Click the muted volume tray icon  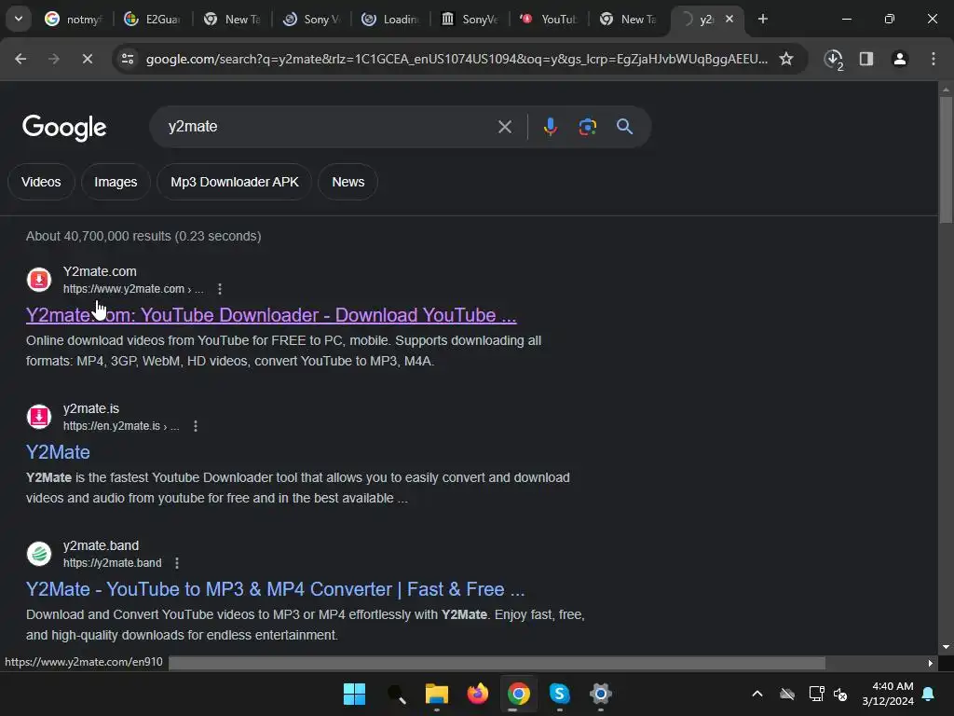click(x=841, y=694)
